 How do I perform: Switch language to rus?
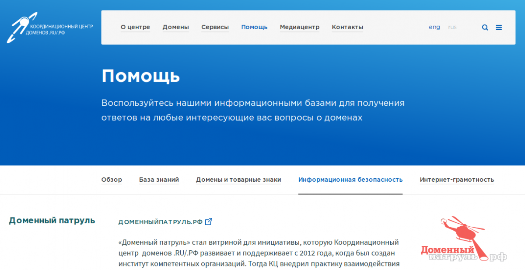pos(452,27)
